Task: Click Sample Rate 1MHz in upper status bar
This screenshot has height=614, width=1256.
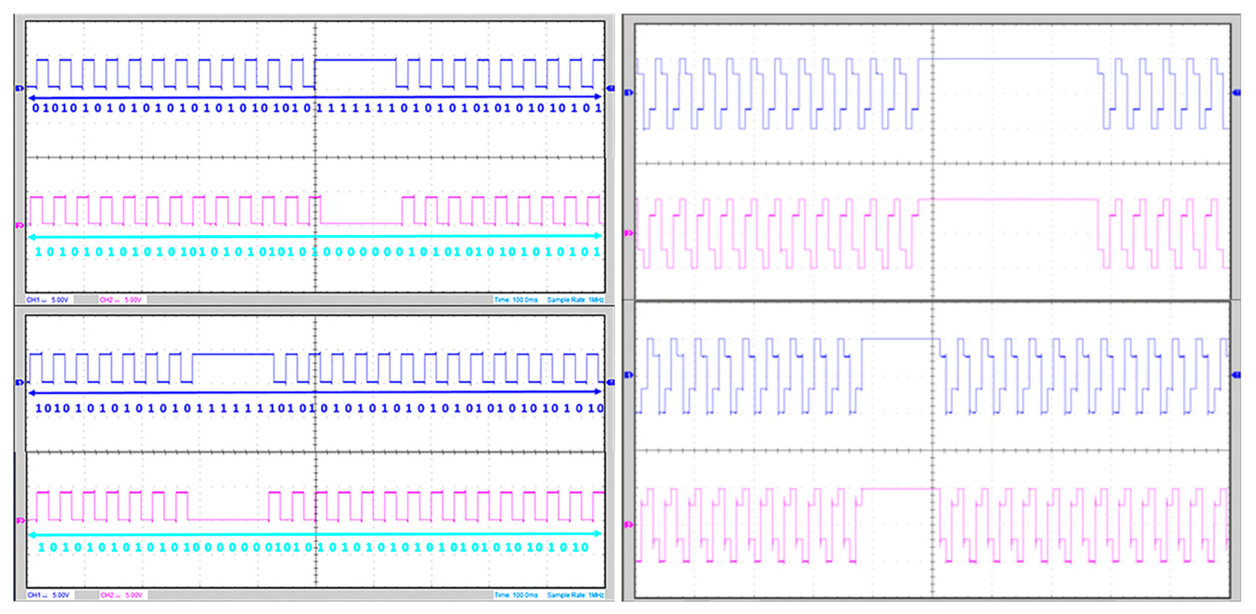Action: coord(575,300)
